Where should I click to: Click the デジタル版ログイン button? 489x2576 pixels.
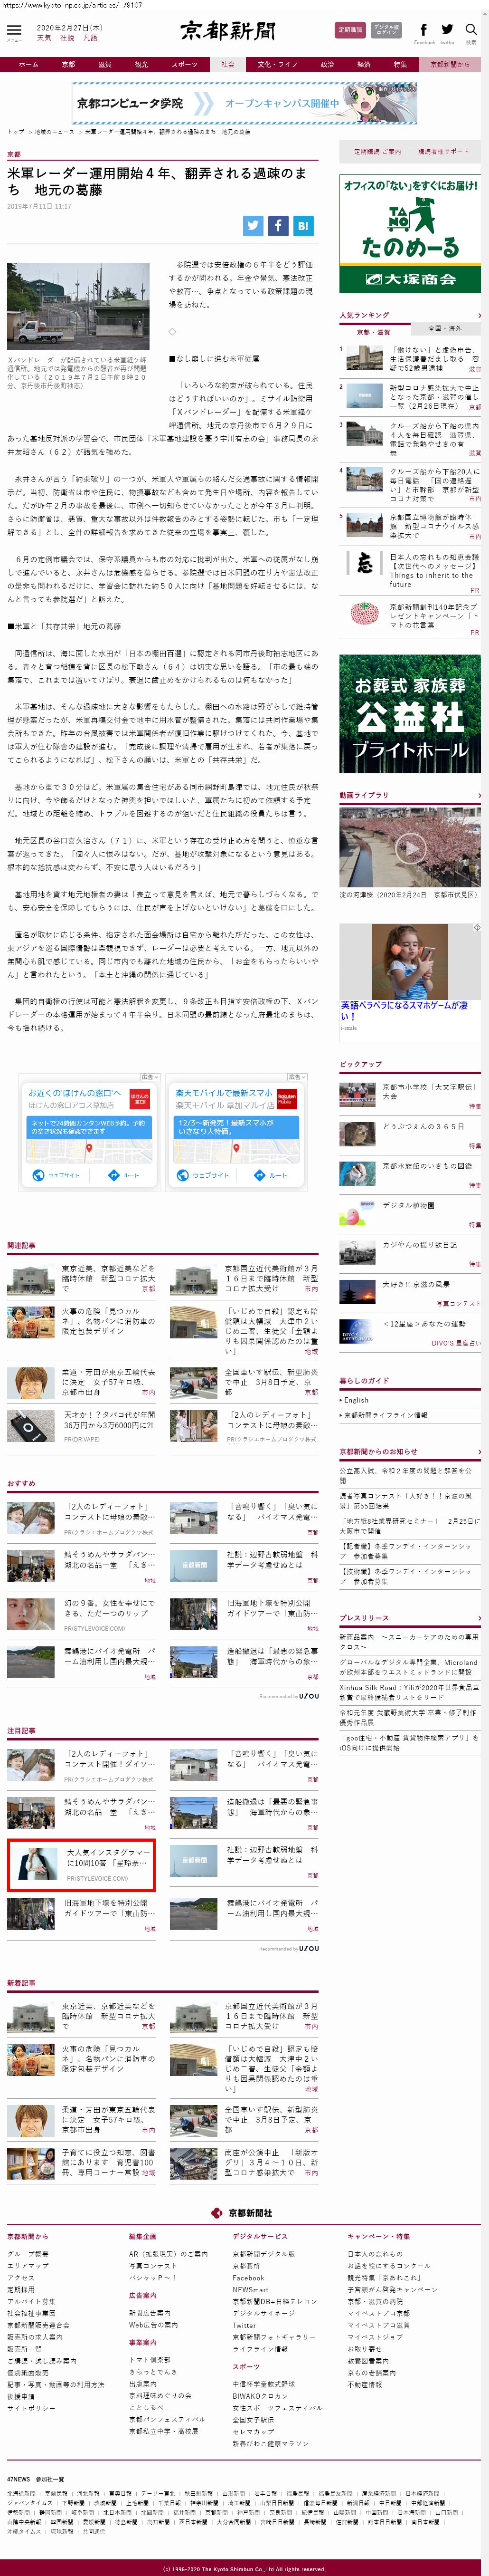coord(386,30)
